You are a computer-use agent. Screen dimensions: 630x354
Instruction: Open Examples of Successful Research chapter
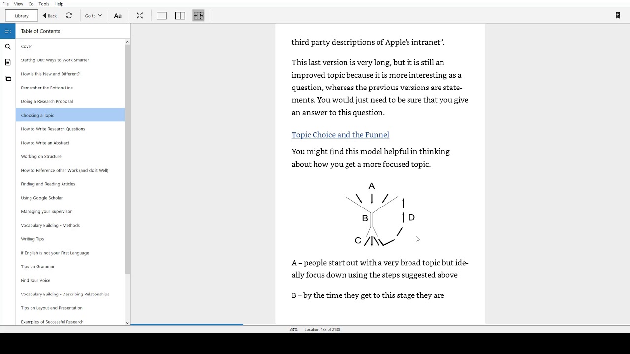[70, 321]
